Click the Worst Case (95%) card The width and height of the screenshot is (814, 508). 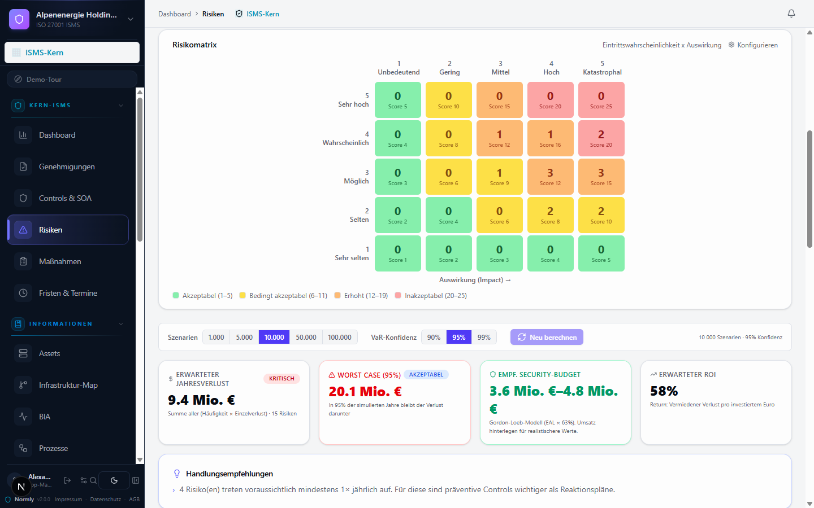point(395,402)
